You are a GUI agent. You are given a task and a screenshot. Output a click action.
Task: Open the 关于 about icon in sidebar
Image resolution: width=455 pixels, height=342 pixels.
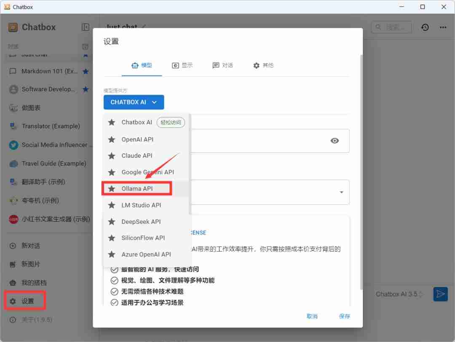click(x=13, y=319)
